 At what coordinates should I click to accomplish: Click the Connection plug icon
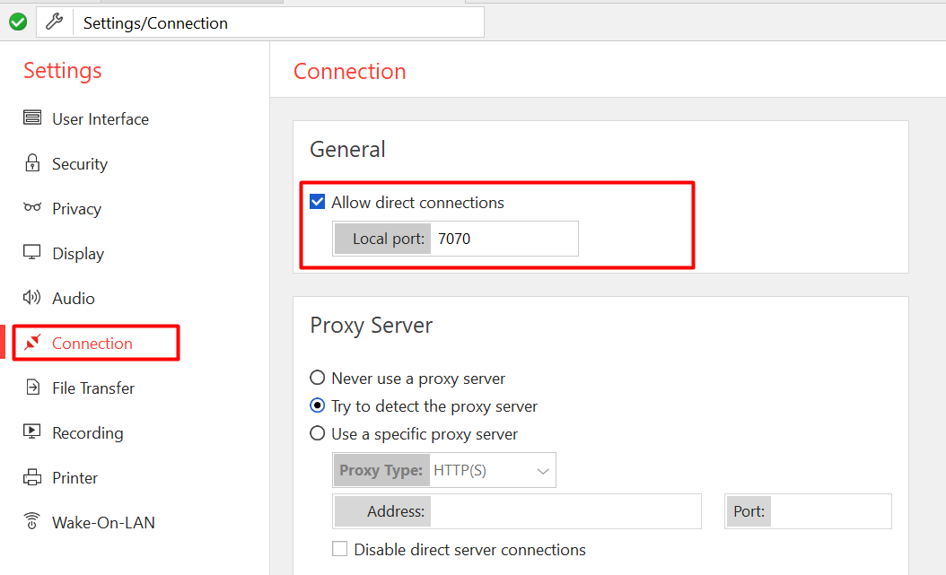pos(32,343)
